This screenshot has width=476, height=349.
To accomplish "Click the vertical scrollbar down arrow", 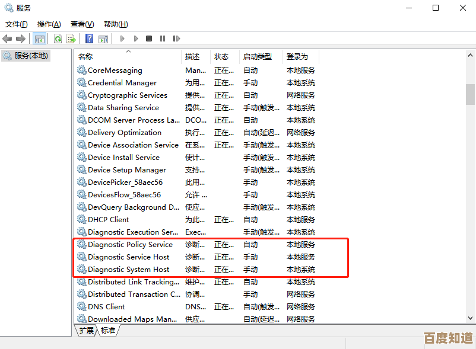I will [x=470, y=318].
